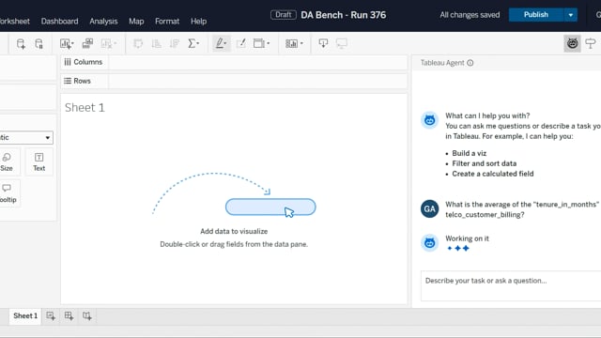
Task: Click the Data Guide signpost icon
Action: (591, 43)
